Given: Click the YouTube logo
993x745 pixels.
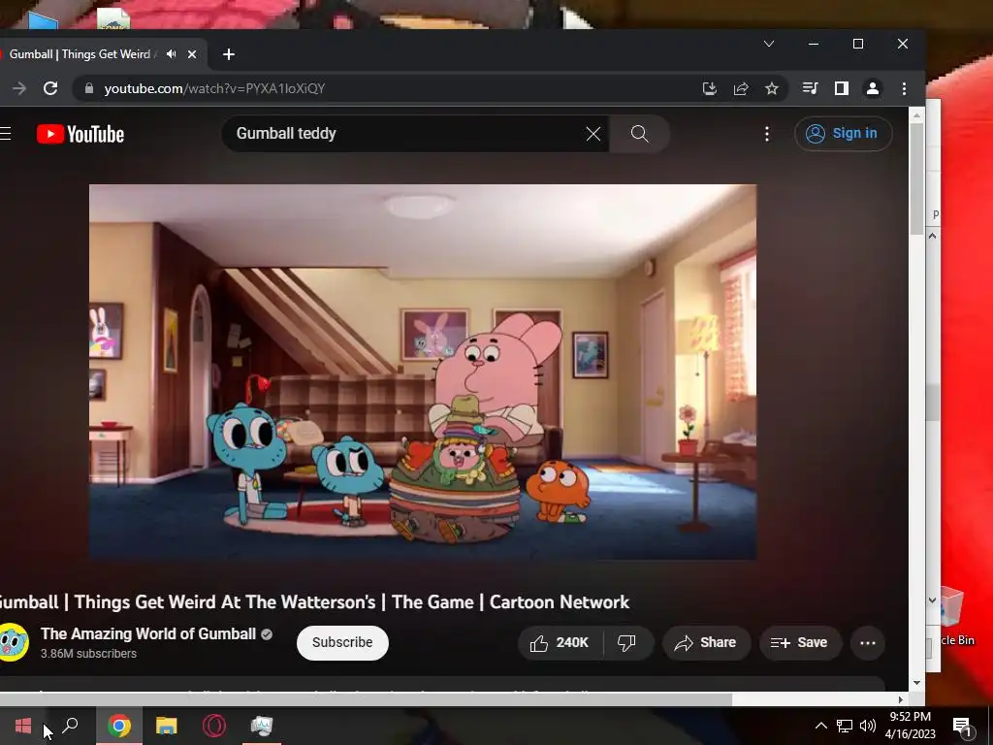Looking at the screenshot, I should coord(80,134).
